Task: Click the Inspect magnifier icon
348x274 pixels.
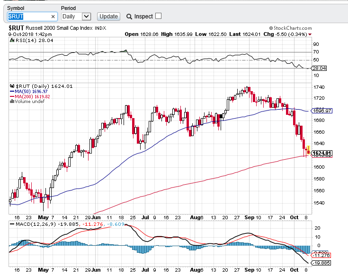Action: tap(129, 17)
